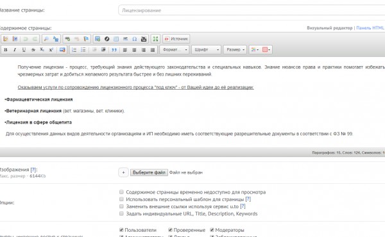385x237 pixels.
Task: Open help for personal template option
Action: point(248,199)
